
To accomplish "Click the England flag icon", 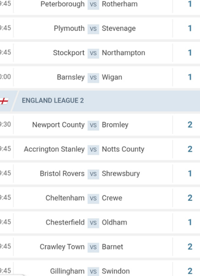I will click(x=4, y=101).
